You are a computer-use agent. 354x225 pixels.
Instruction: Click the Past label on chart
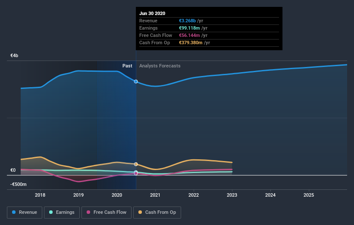tap(127, 66)
